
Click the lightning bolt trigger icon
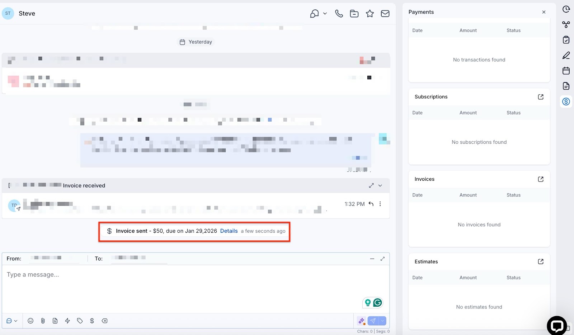click(67, 321)
